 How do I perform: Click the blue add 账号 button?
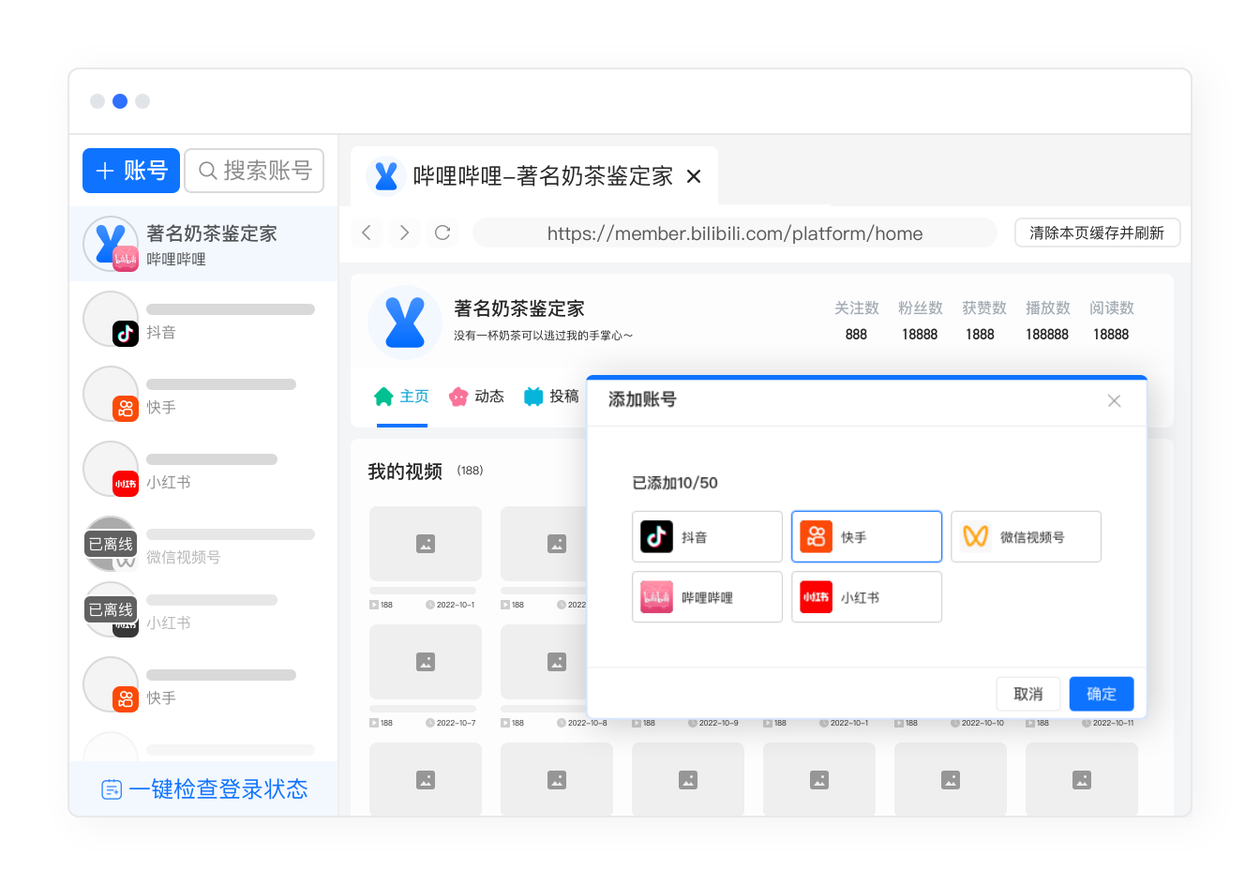[x=131, y=171]
